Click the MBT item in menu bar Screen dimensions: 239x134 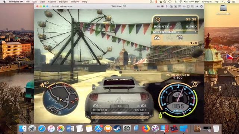[217, 1]
